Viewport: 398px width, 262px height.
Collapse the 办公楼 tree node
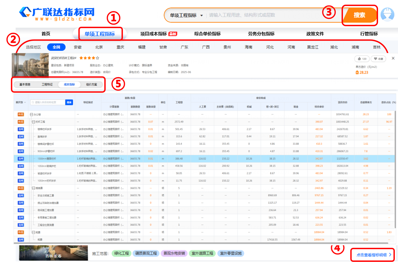32,114
